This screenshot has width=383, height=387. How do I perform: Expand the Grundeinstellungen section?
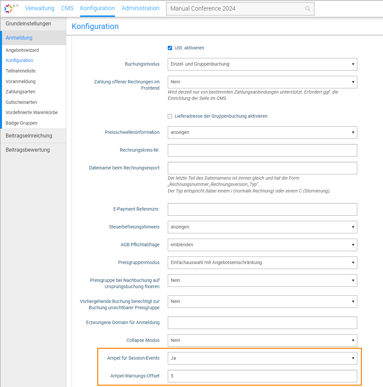point(28,24)
